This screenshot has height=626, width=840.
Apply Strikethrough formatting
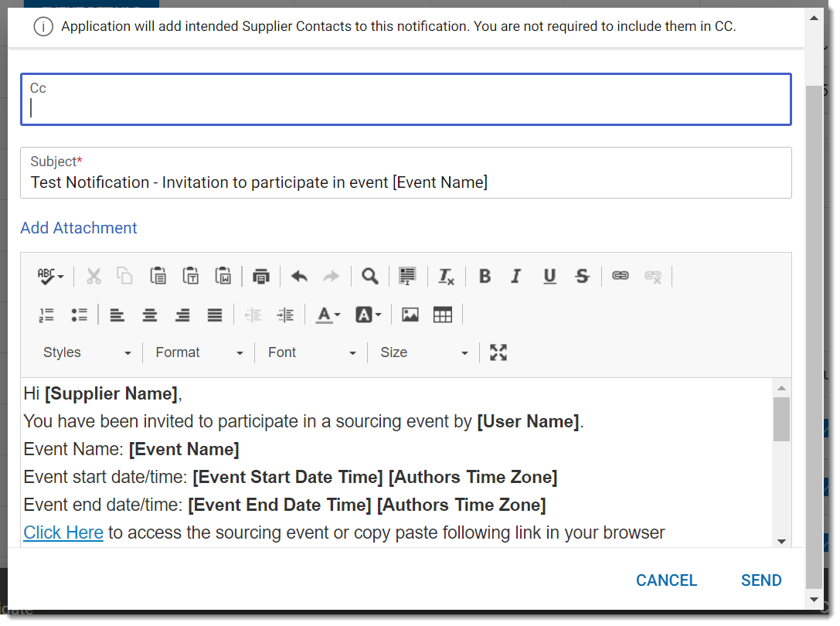click(583, 277)
